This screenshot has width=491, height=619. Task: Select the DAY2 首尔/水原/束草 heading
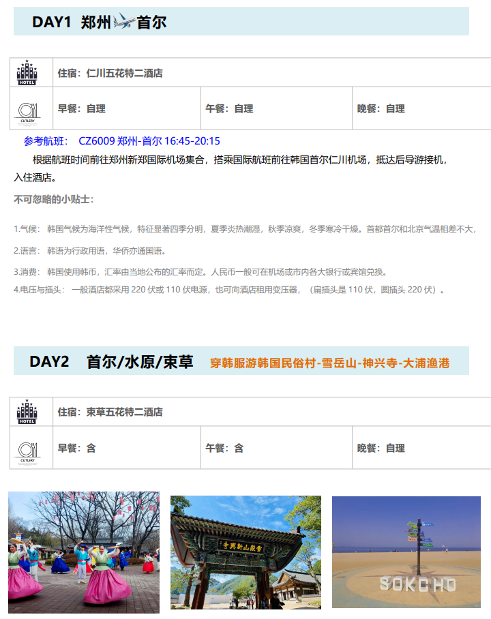pos(111,362)
